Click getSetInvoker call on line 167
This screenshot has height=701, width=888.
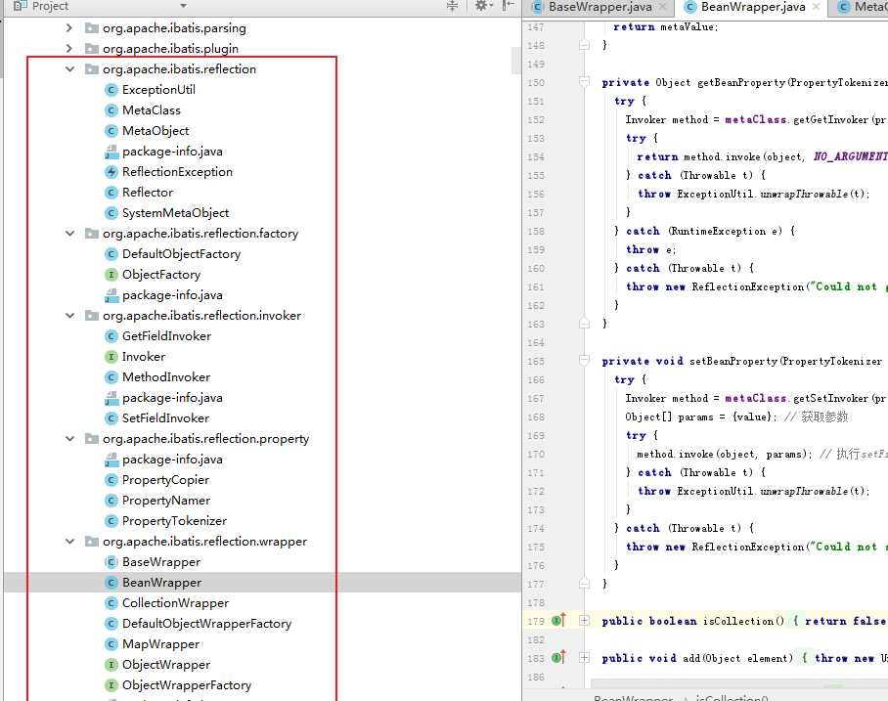(831, 398)
